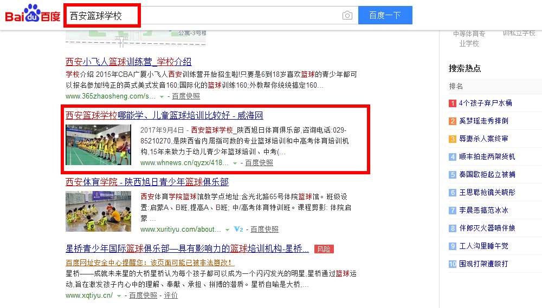Screen dimensions: 542x308
Task: Click the rank 3 yellow badge
Action: tap(453, 139)
